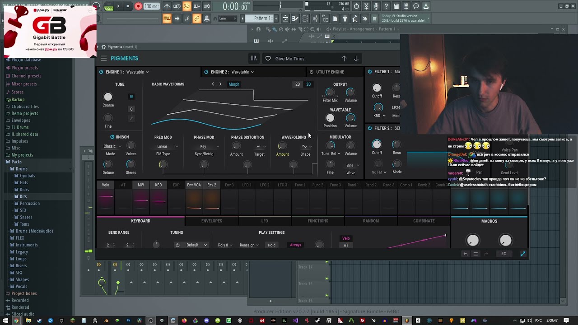Viewport: 578px width, 325px height.
Task: Toggle Pigments fullscreen expand icon
Action: tap(523, 254)
